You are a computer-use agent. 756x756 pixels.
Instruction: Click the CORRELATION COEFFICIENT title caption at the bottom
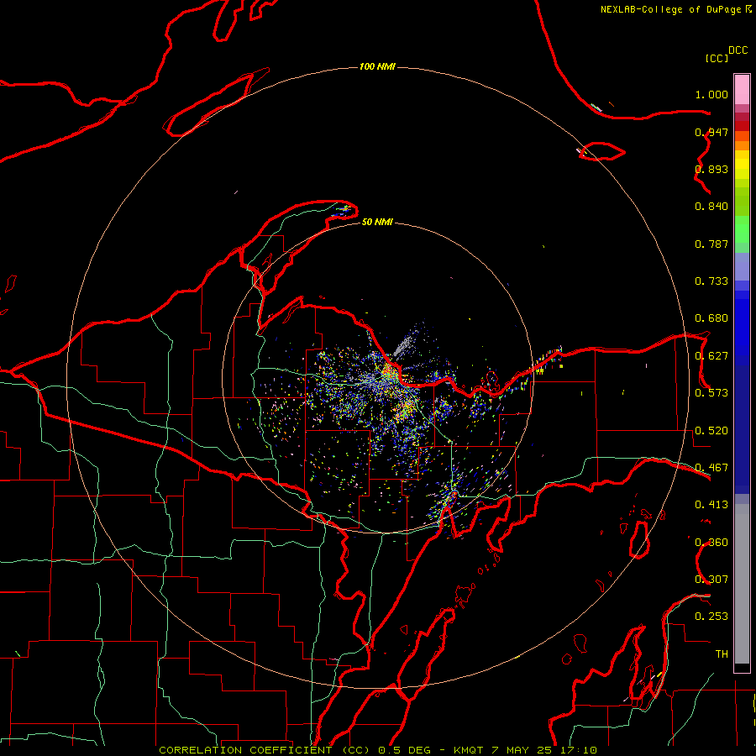coord(378,750)
